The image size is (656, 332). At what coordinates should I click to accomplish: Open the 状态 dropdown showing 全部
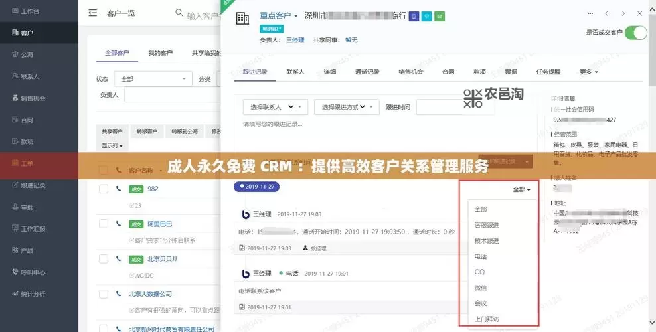153,79
